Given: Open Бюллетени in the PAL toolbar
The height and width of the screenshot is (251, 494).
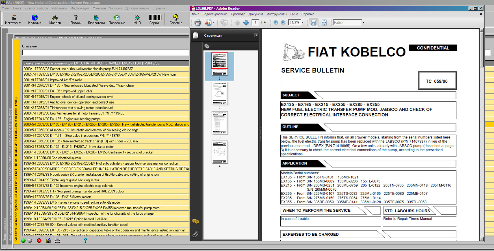Looking at the screenshot, I should [96, 20].
